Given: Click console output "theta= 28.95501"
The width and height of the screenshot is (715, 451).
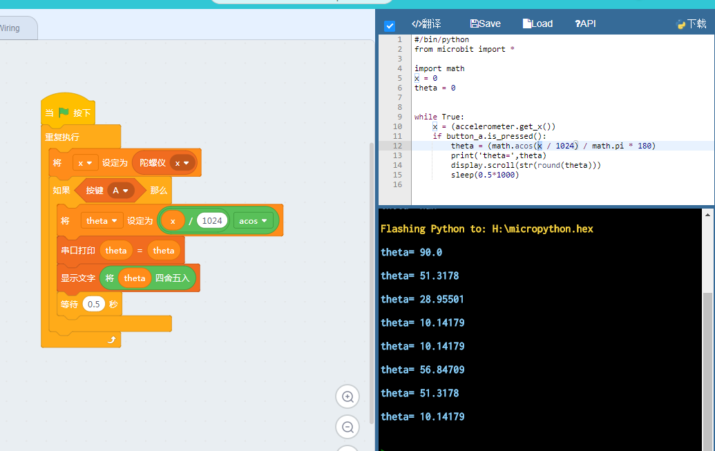Looking at the screenshot, I should coord(422,299).
